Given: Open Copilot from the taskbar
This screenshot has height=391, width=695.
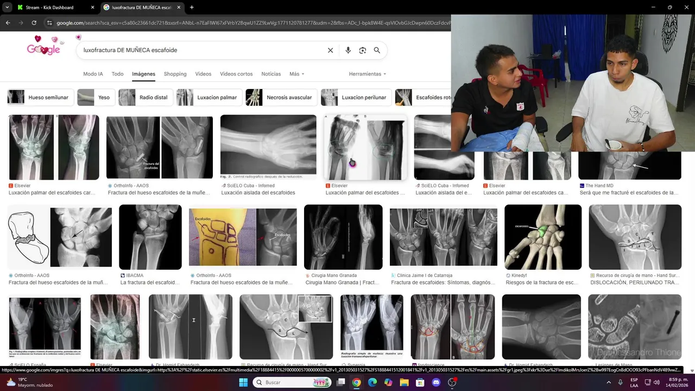Looking at the screenshot, I should coord(388,382).
